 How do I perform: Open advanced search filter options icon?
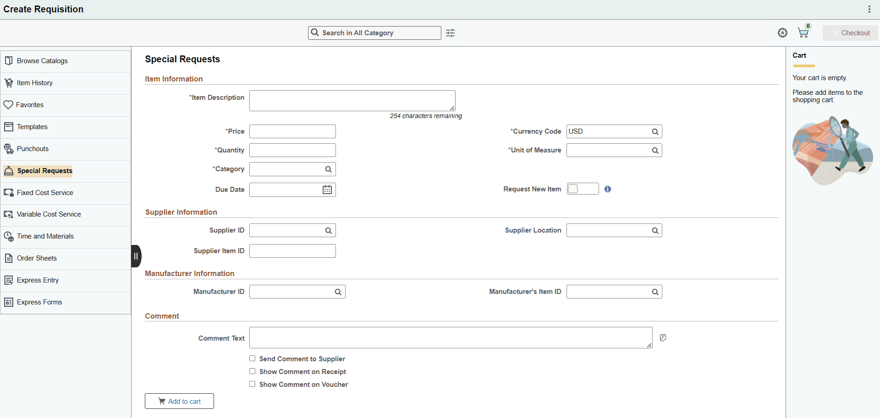(451, 33)
